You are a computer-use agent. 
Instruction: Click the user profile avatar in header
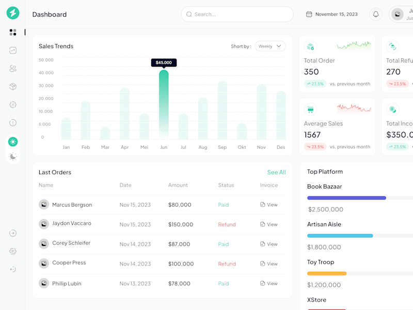pos(398,14)
